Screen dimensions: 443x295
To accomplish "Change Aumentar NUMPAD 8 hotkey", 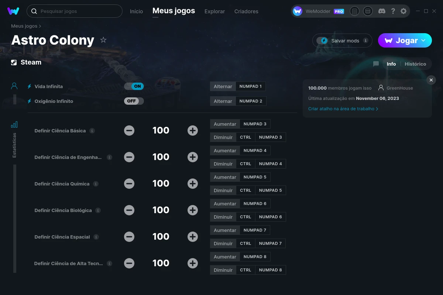I will pos(255,257).
